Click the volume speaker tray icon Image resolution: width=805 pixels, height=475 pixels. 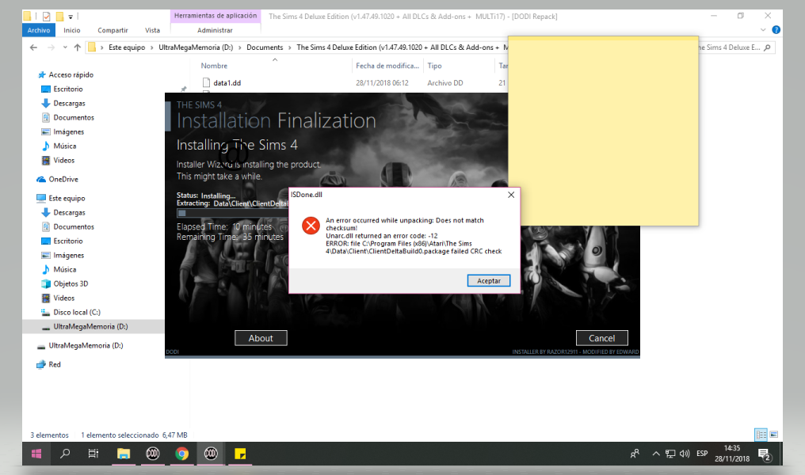click(685, 454)
